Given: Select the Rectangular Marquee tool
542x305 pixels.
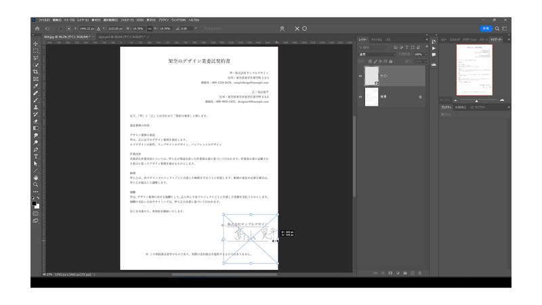Looking at the screenshot, I should pos(36,51).
